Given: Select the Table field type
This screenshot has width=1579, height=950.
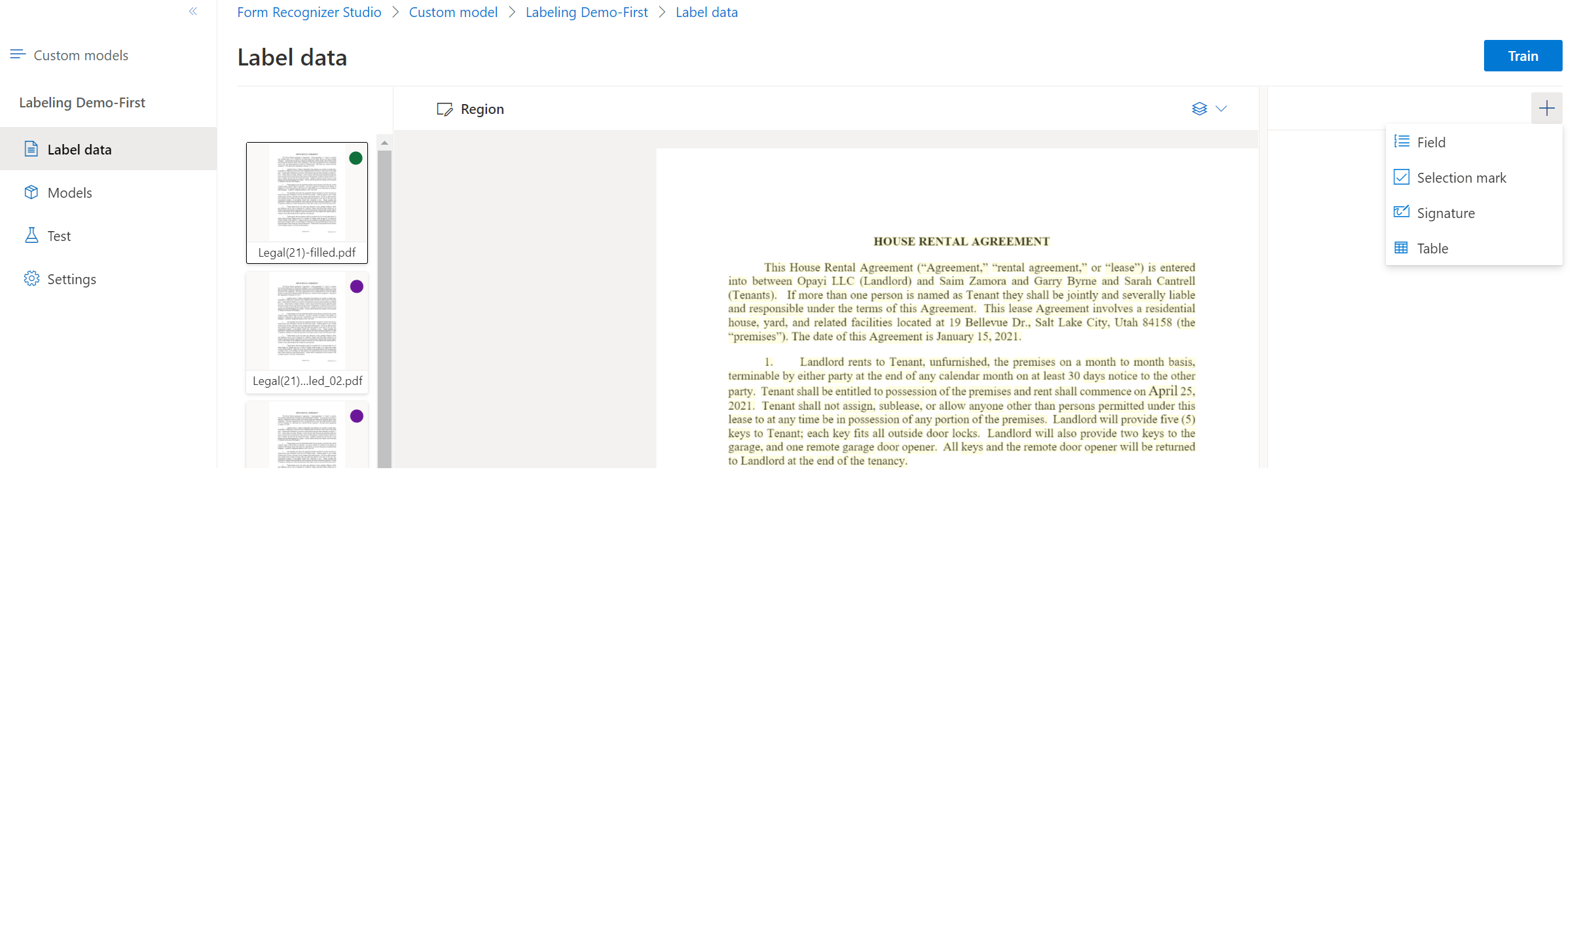Looking at the screenshot, I should (1431, 247).
